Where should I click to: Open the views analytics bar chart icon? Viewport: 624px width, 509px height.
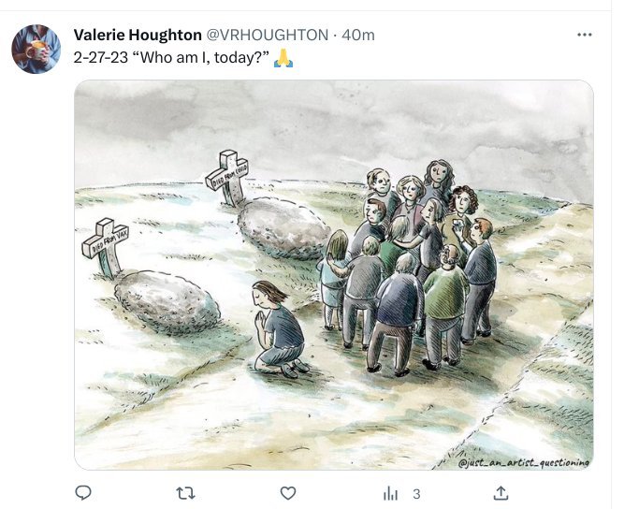click(x=391, y=492)
